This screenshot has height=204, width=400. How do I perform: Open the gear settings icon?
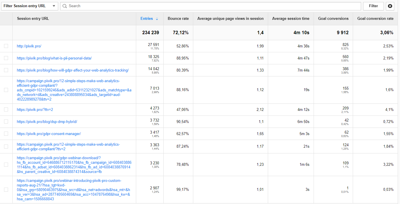click(390, 6)
